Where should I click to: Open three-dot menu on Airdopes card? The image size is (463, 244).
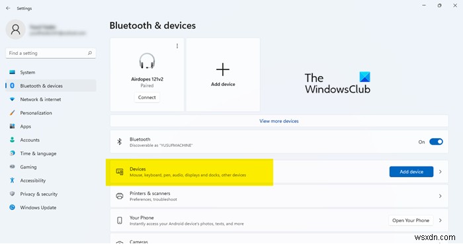click(x=177, y=46)
